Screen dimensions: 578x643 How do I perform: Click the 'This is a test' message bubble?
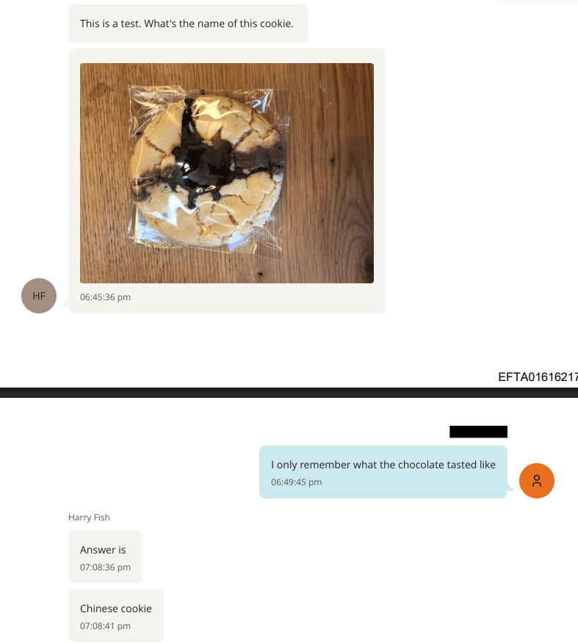tap(188, 23)
